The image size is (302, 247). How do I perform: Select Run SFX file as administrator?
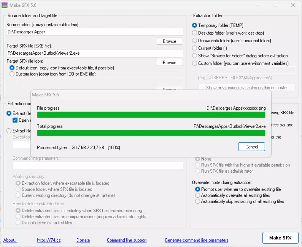point(224,171)
